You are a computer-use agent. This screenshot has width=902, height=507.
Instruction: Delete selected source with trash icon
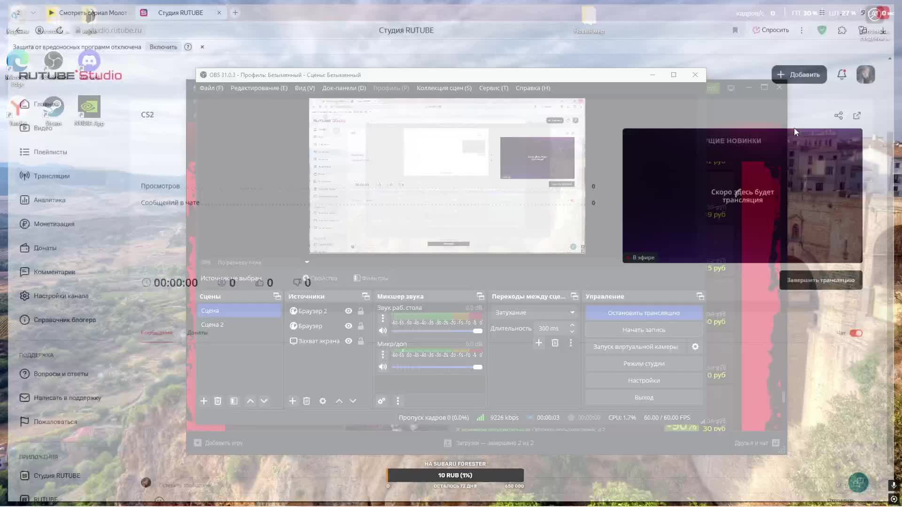306,401
